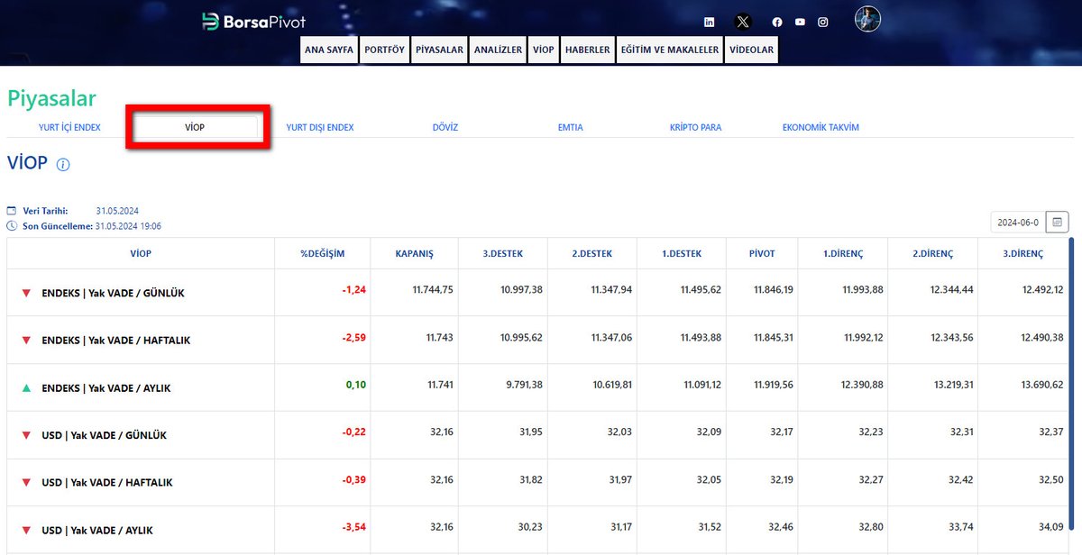Click red down arrow of ENDEKS HAFTALIK row
Image resolution: width=1082 pixels, height=555 pixels.
pos(26,341)
